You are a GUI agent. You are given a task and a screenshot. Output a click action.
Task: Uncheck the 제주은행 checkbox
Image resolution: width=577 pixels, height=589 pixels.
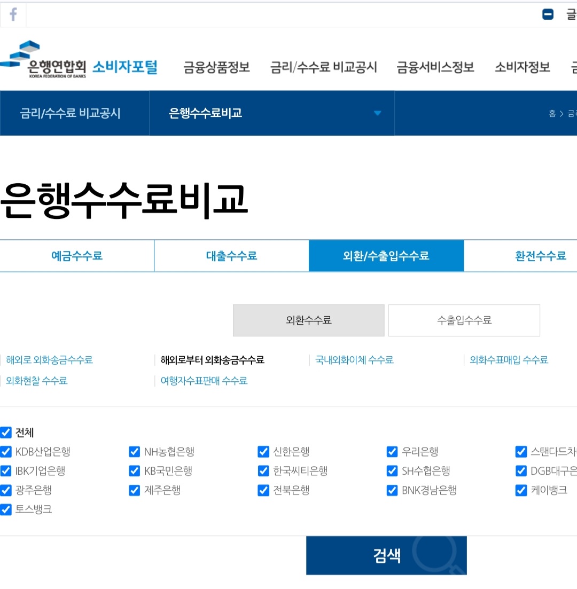[x=134, y=490]
